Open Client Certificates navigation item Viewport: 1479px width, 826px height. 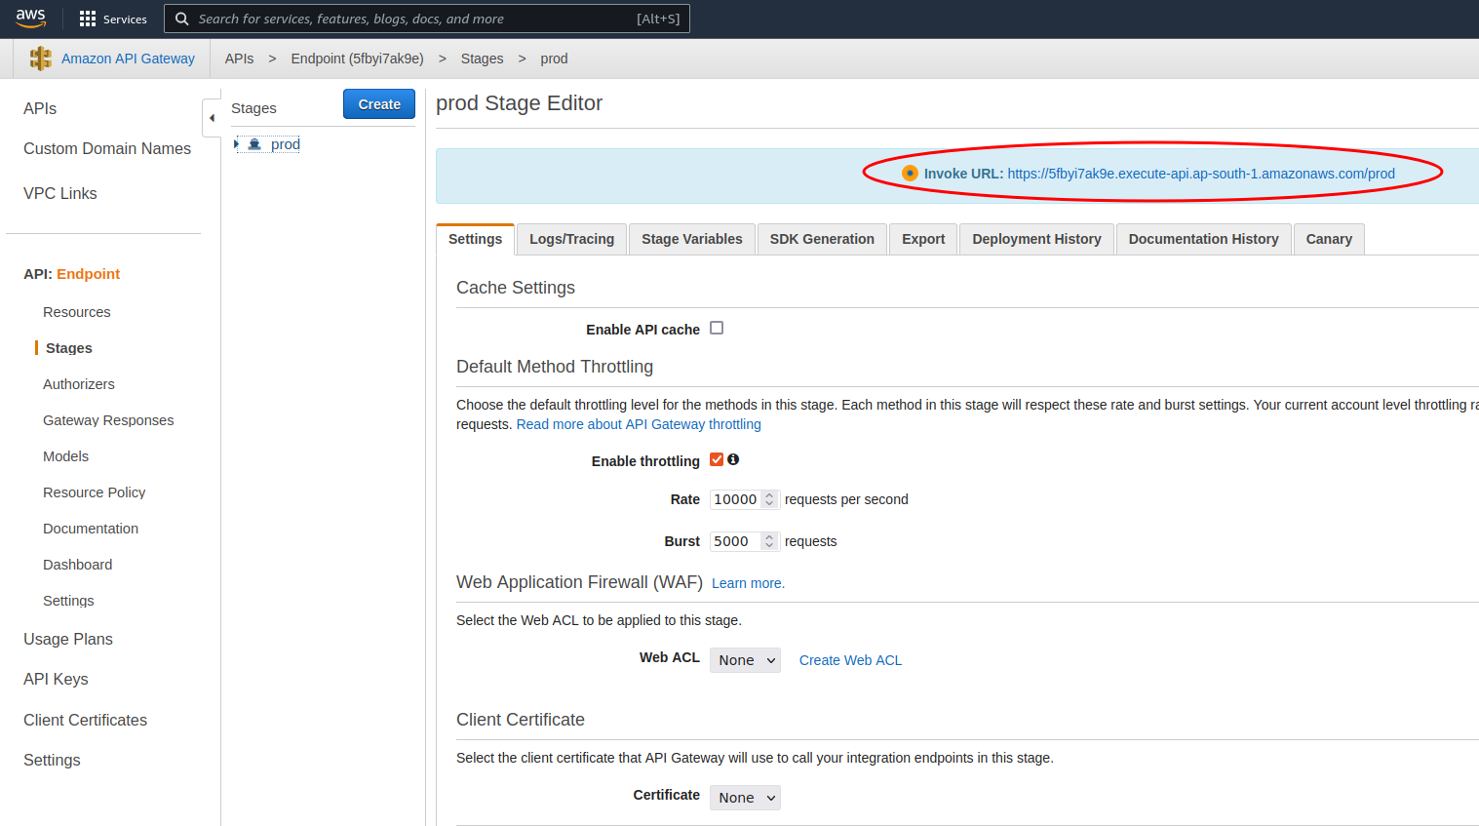(85, 720)
